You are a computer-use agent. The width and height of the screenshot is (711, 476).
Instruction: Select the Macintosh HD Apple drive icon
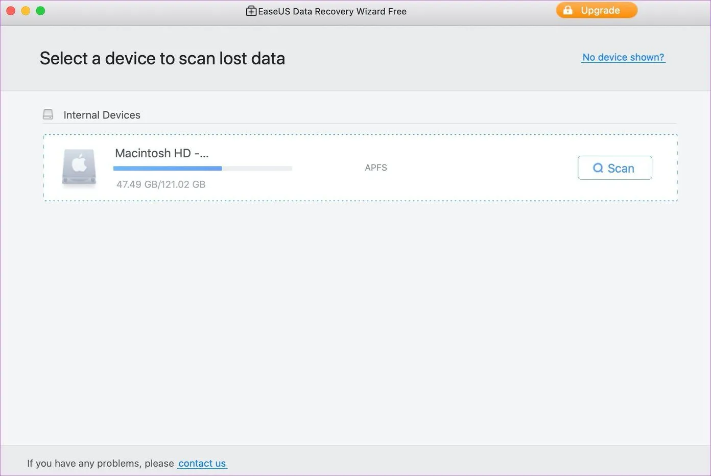pos(79,166)
